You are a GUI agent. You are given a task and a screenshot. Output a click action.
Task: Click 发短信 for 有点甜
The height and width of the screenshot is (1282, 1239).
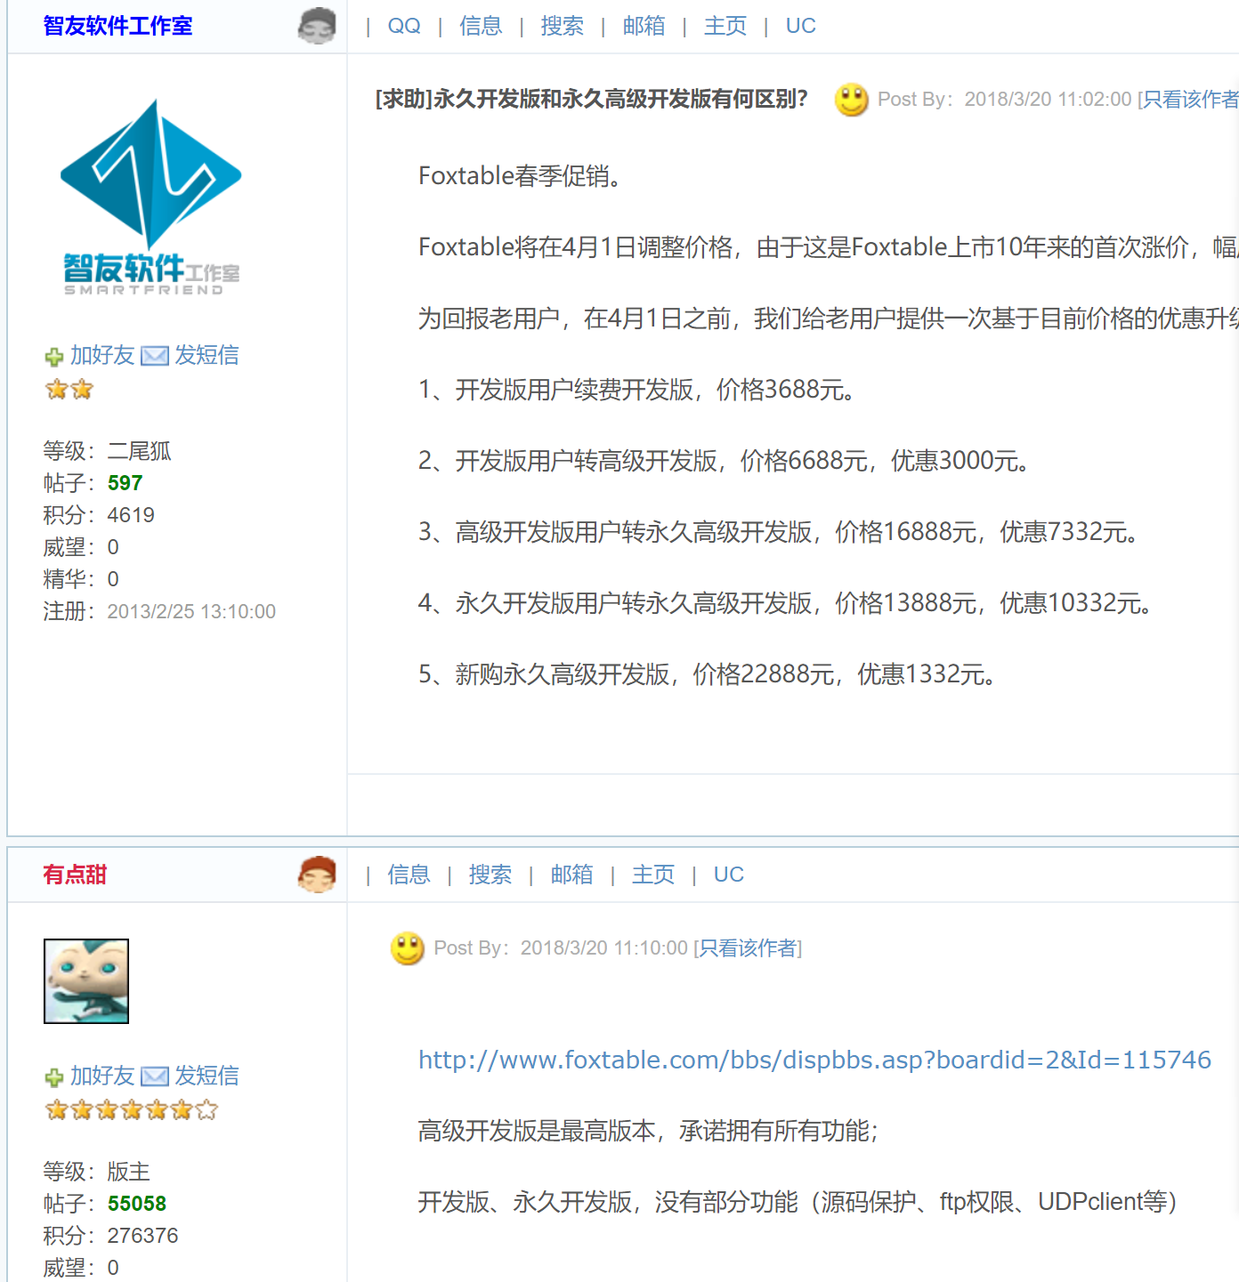point(206,1076)
